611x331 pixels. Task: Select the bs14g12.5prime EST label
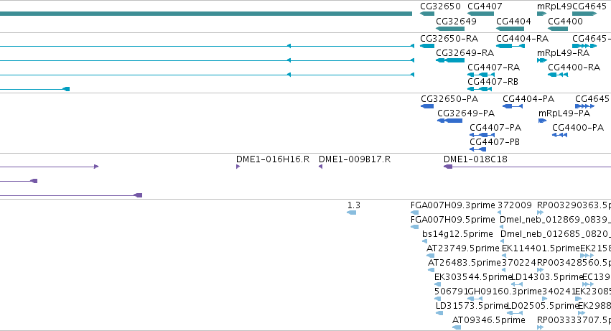(x=457, y=234)
